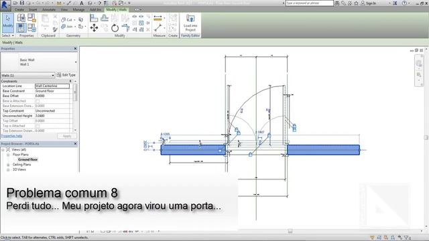Click the Join geometry tool

[x=67, y=27]
